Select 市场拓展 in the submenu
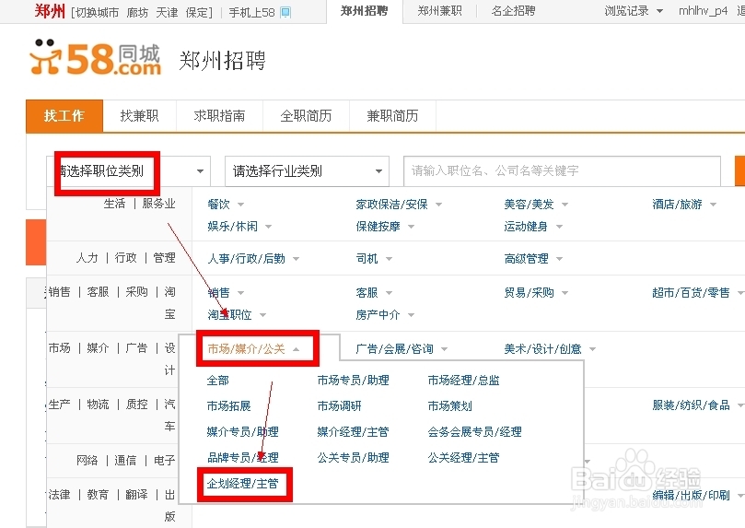This screenshot has width=745, height=528. (x=228, y=405)
